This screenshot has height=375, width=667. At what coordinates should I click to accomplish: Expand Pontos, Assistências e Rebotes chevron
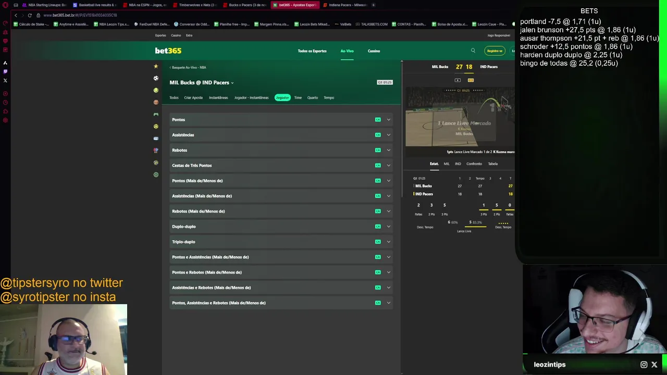coord(388,303)
